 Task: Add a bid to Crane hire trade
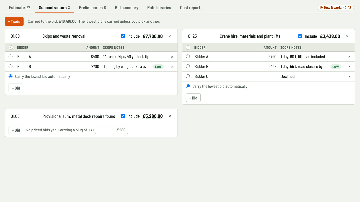click(x=193, y=98)
